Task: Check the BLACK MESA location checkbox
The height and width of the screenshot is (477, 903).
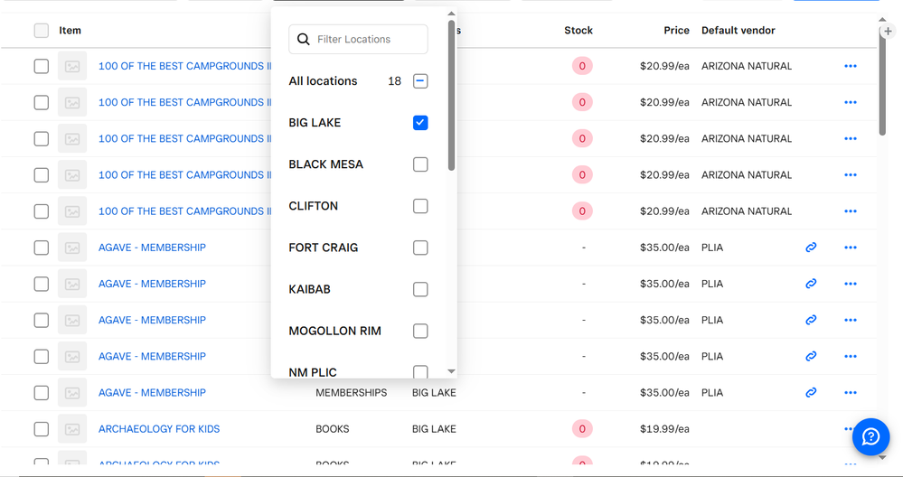Action: point(420,164)
